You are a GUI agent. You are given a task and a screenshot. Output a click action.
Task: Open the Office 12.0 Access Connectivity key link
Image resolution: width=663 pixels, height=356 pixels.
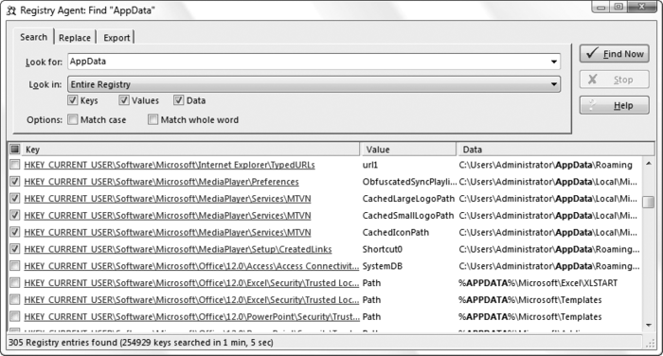191,266
